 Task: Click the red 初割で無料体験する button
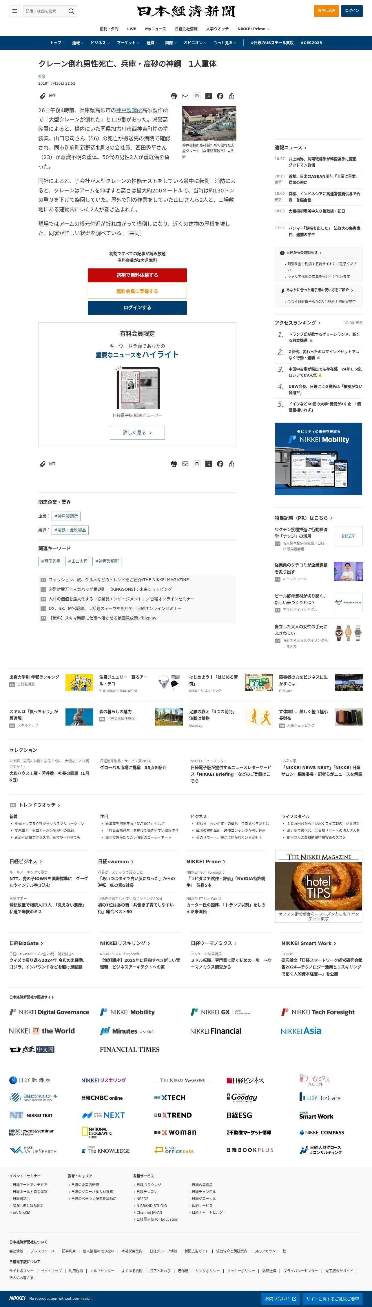137,275
